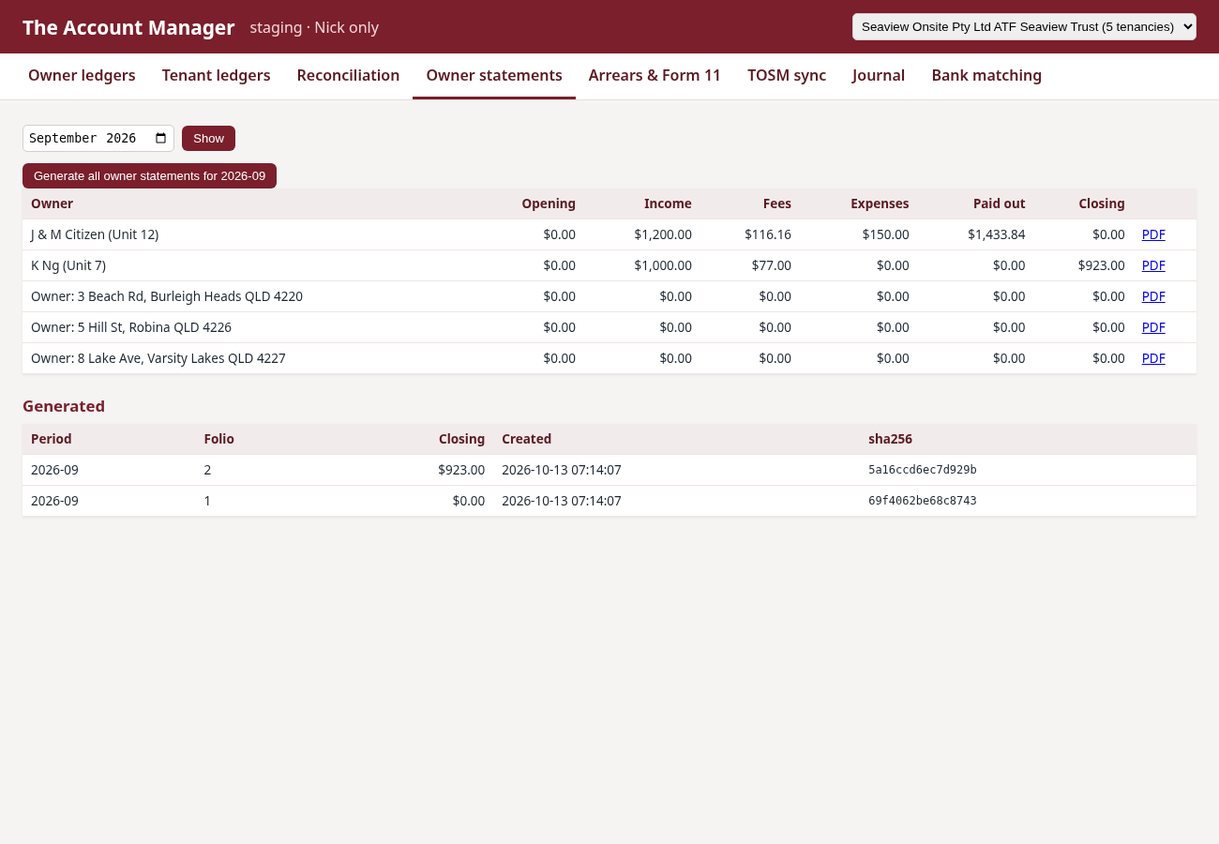Open the PDF for 3 Beach Rd owner

(x=1153, y=296)
